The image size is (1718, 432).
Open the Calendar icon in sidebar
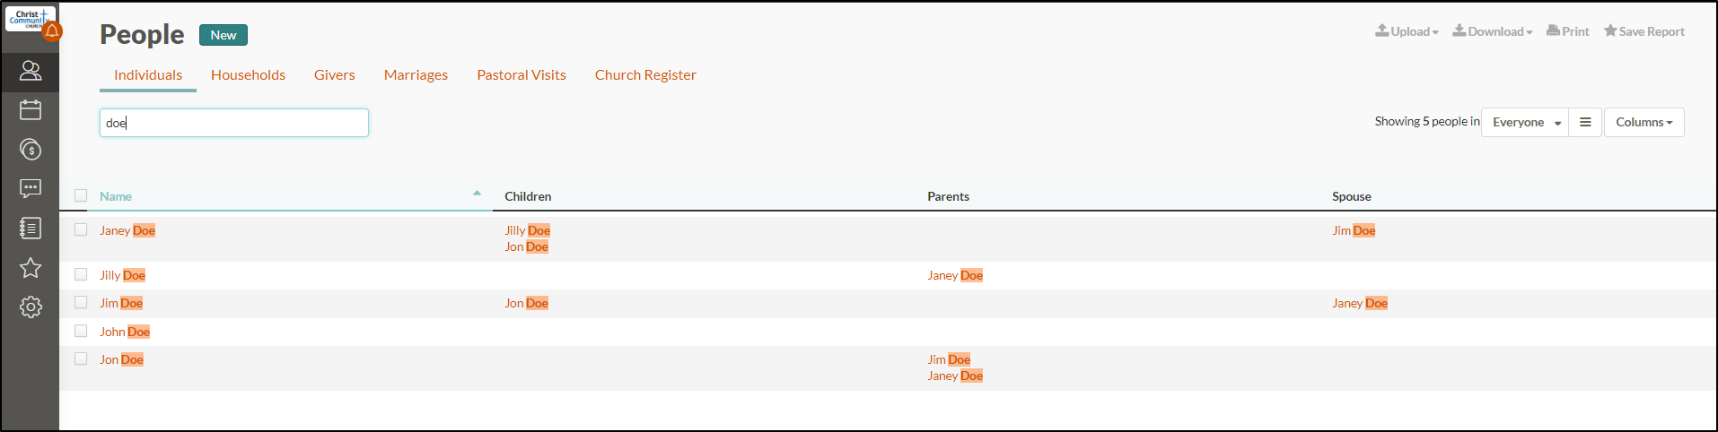(x=31, y=110)
